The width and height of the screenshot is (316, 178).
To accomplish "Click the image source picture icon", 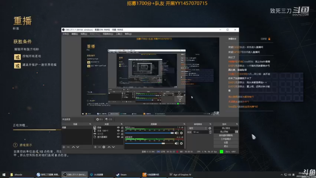I will (x=95, y=127).
